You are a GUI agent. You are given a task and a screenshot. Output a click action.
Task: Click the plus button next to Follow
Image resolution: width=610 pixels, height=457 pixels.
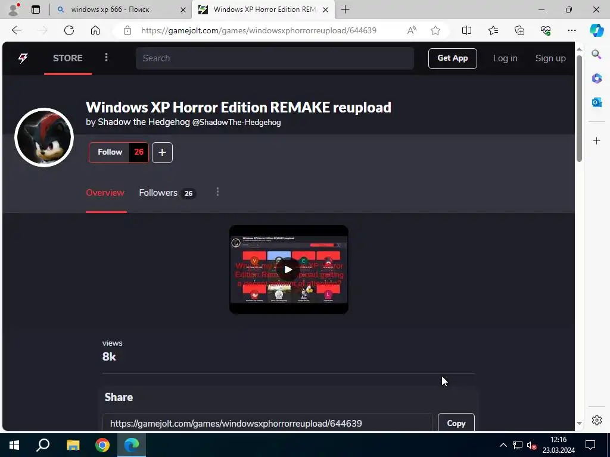[x=162, y=152]
